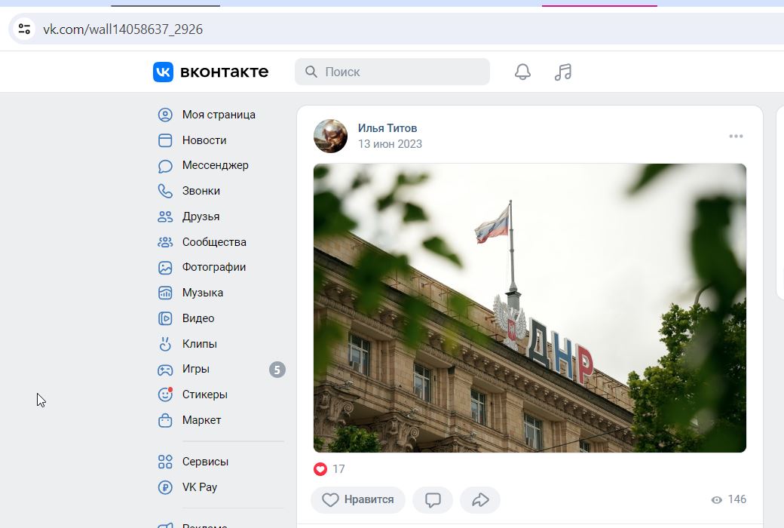
Task: Select Фотографии menu item
Action: (214, 267)
